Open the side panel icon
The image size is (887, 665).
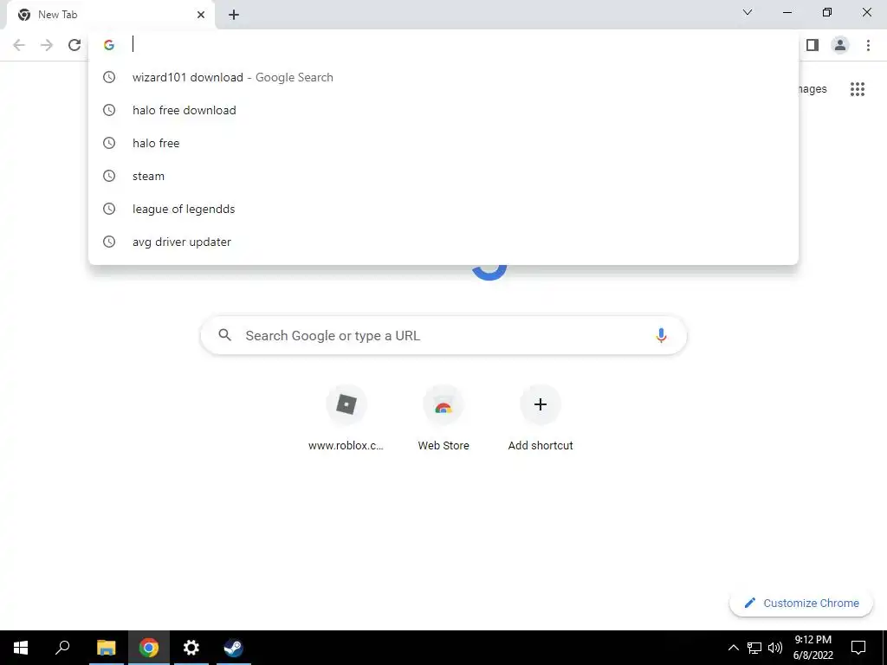(813, 45)
